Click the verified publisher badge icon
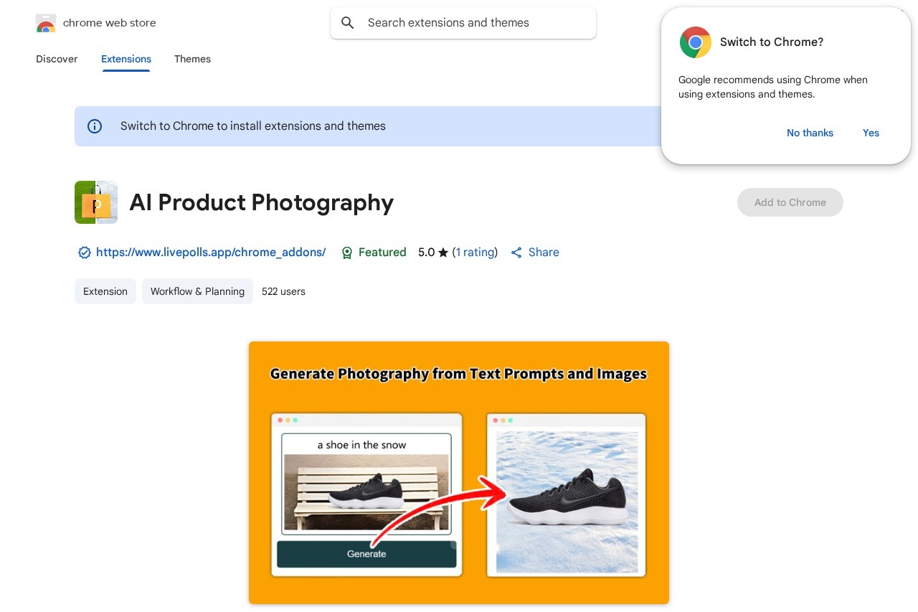918x612 pixels. point(85,253)
